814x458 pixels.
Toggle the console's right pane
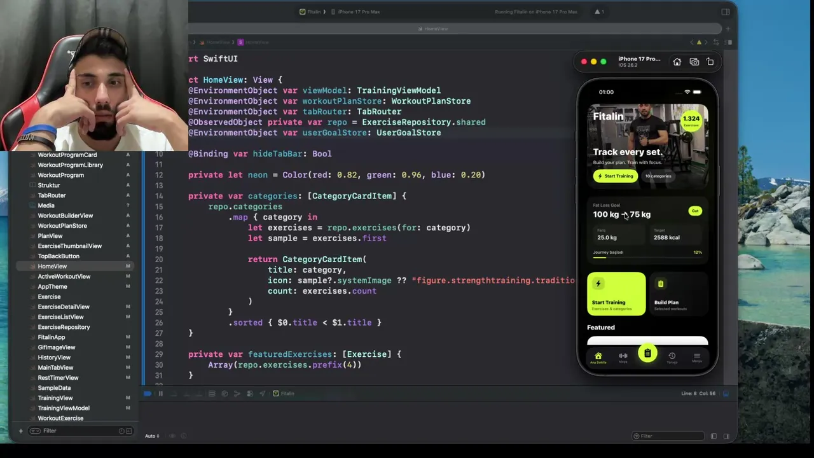[726, 436]
